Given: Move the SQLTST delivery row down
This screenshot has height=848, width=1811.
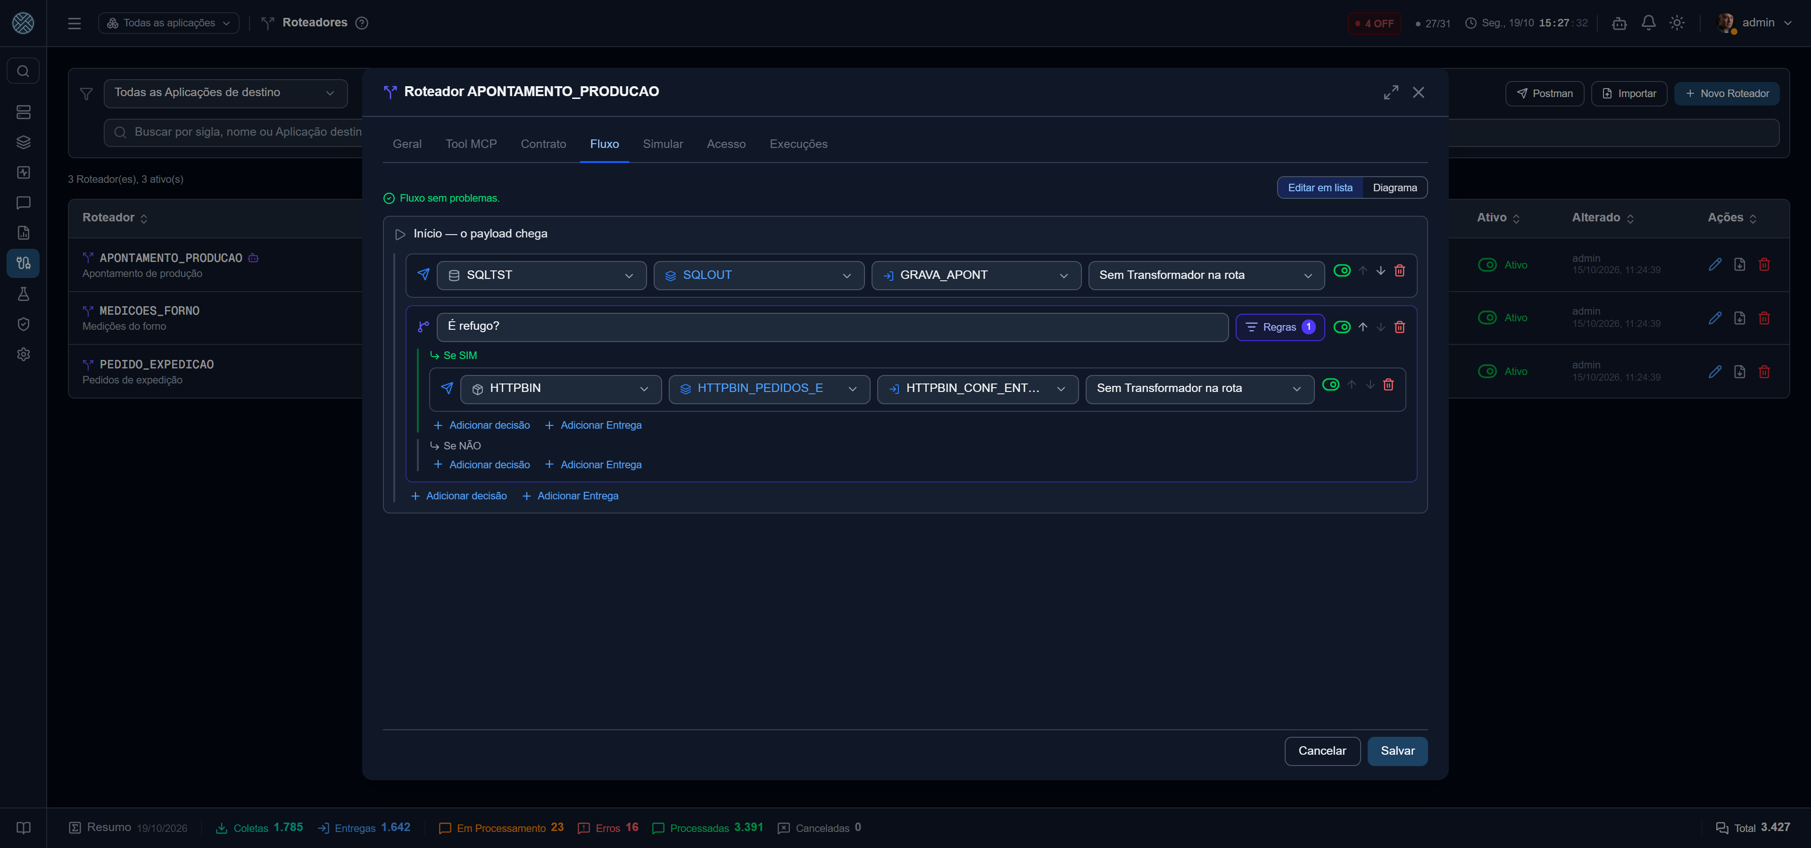Looking at the screenshot, I should pos(1380,271).
